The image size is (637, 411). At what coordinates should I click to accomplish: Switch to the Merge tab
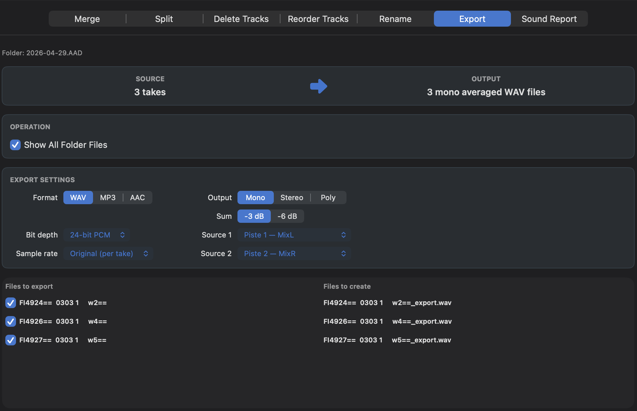click(x=87, y=19)
